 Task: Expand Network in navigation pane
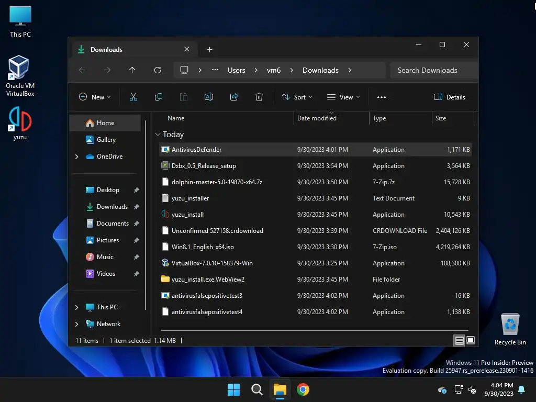tap(76, 324)
